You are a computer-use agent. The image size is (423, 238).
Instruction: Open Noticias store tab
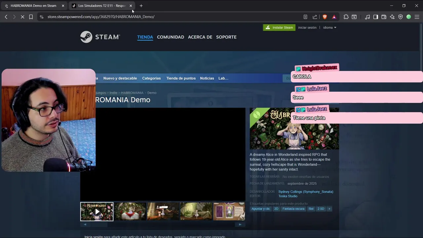click(x=207, y=78)
